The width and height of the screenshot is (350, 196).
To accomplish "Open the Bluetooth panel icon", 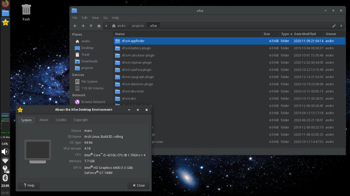I will click(5, 178).
